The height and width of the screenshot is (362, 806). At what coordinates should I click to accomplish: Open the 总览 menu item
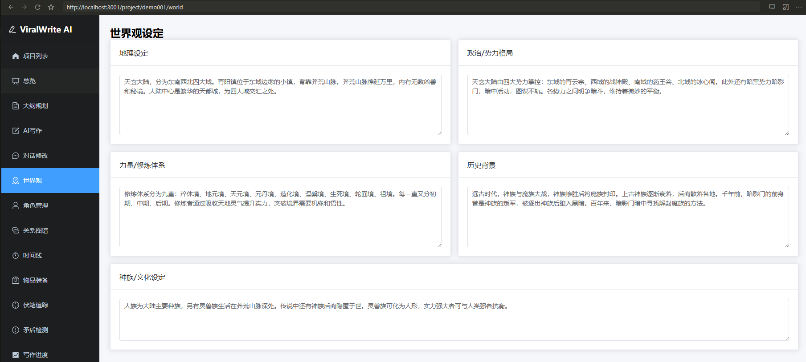(x=50, y=81)
